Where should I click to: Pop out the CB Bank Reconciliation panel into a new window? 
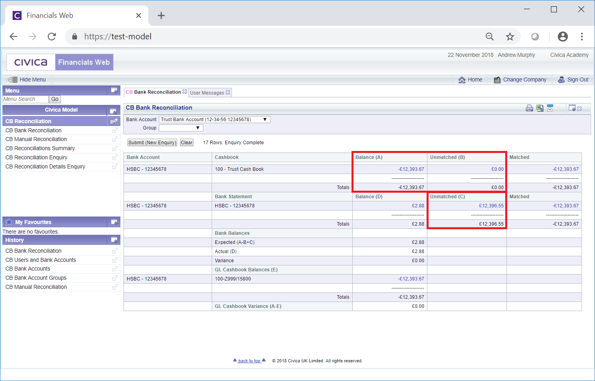572,108
